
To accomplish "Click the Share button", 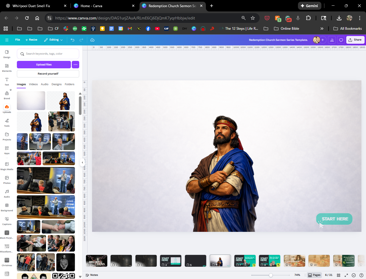I will pos(355,40).
